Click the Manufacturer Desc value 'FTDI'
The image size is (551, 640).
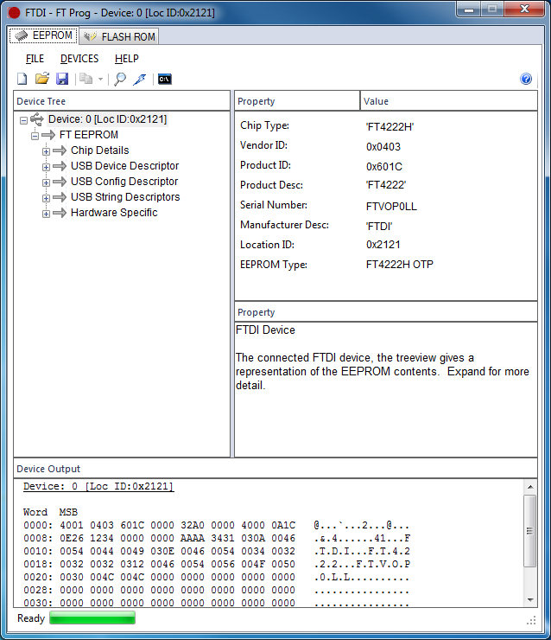click(378, 226)
